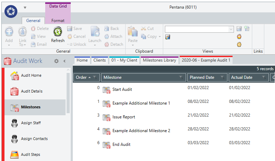Click the Paste clipboard button

coord(133,35)
